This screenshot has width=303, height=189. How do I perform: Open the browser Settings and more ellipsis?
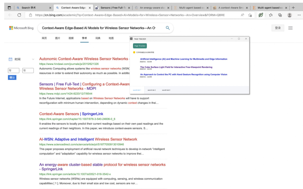click(x=299, y=15)
